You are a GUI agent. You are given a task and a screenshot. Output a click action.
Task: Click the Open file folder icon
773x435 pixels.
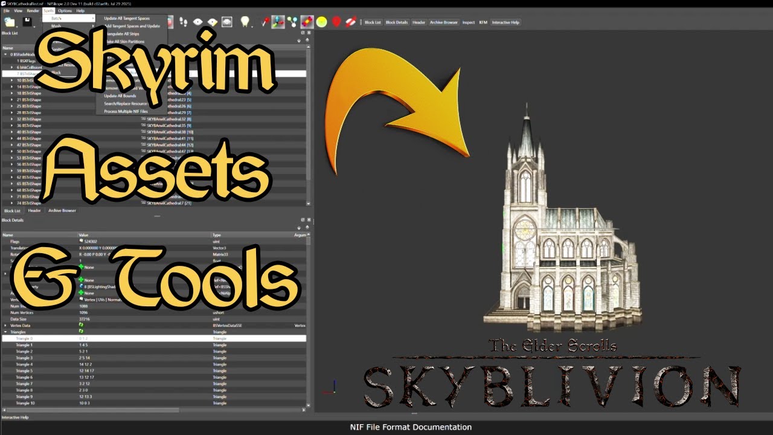click(10, 22)
